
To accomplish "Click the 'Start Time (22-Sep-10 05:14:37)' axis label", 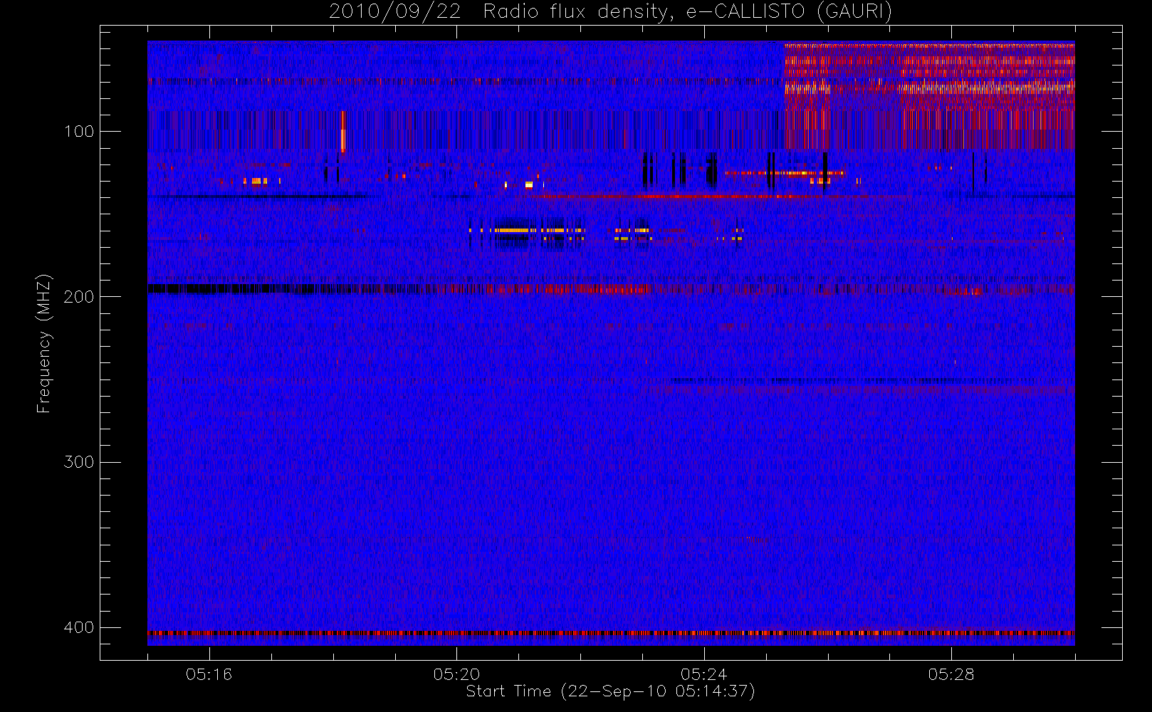I will [610, 691].
